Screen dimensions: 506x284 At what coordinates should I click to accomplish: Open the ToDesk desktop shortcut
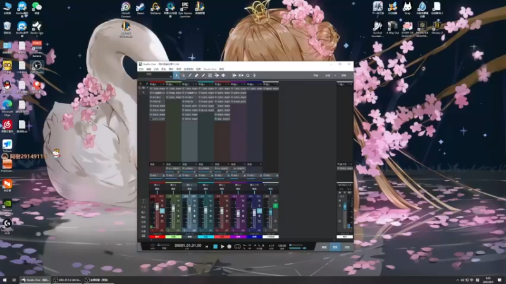7,146
